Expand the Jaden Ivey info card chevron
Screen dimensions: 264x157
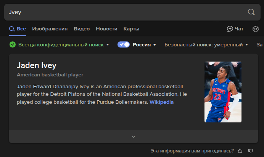(x=134, y=136)
